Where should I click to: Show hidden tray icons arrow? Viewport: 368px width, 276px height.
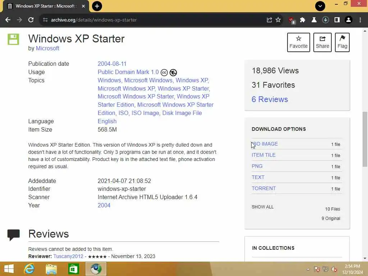[308, 269]
